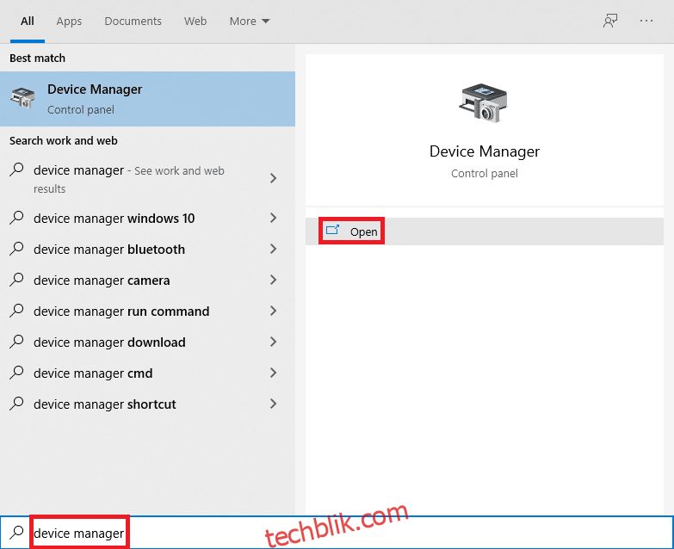Click search icon beside 'device manager camera'
The width and height of the screenshot is (674, 549).
click(x=16, y=279)
